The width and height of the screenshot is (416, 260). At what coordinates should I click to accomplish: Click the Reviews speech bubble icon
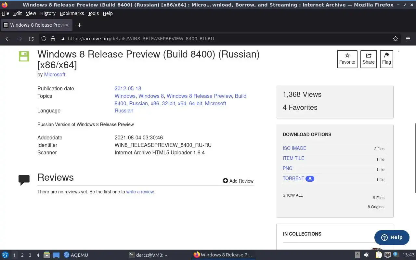(24, 180)
